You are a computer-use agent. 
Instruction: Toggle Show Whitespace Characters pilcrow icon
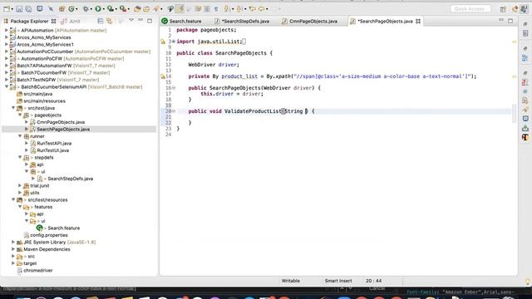point(216,9)
